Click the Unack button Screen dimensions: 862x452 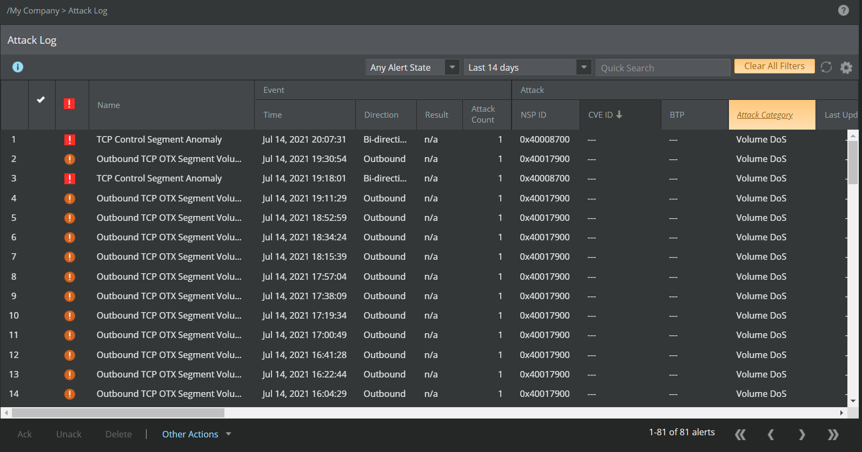coord(69,434)
